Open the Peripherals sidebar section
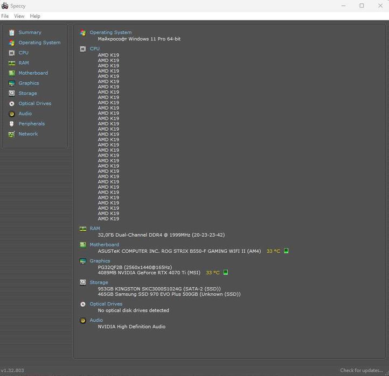389x376 pixels. pyautogui.click(x=31, y=124)
